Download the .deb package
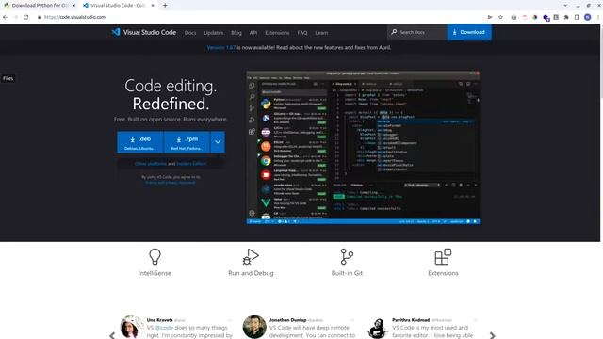Viewport: 603px width, 339px height. [x=140, y=142]
